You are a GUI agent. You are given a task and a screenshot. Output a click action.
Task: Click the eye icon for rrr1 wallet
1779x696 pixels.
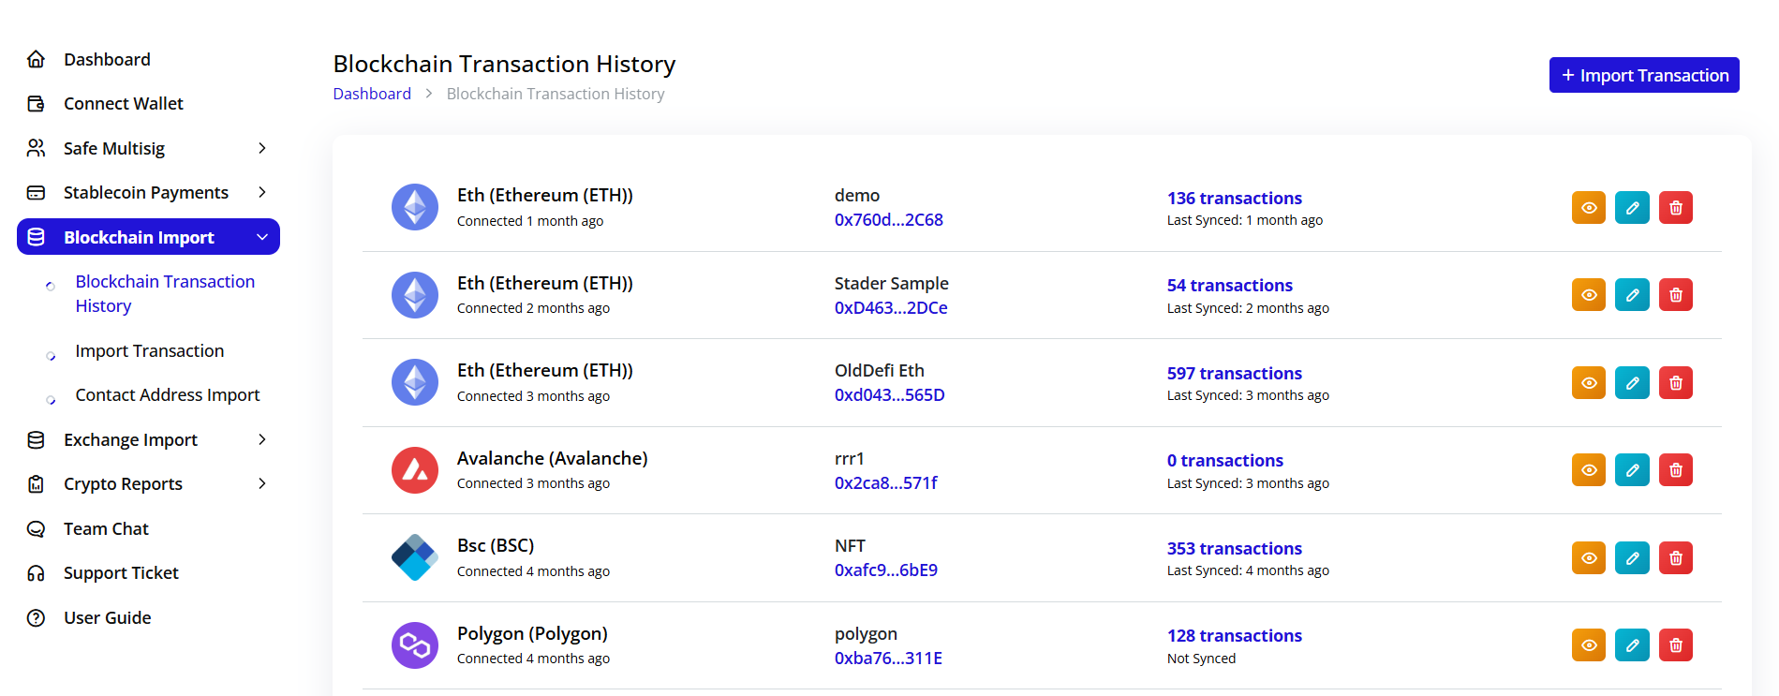pyautogui.click(x=1588, y=470)
